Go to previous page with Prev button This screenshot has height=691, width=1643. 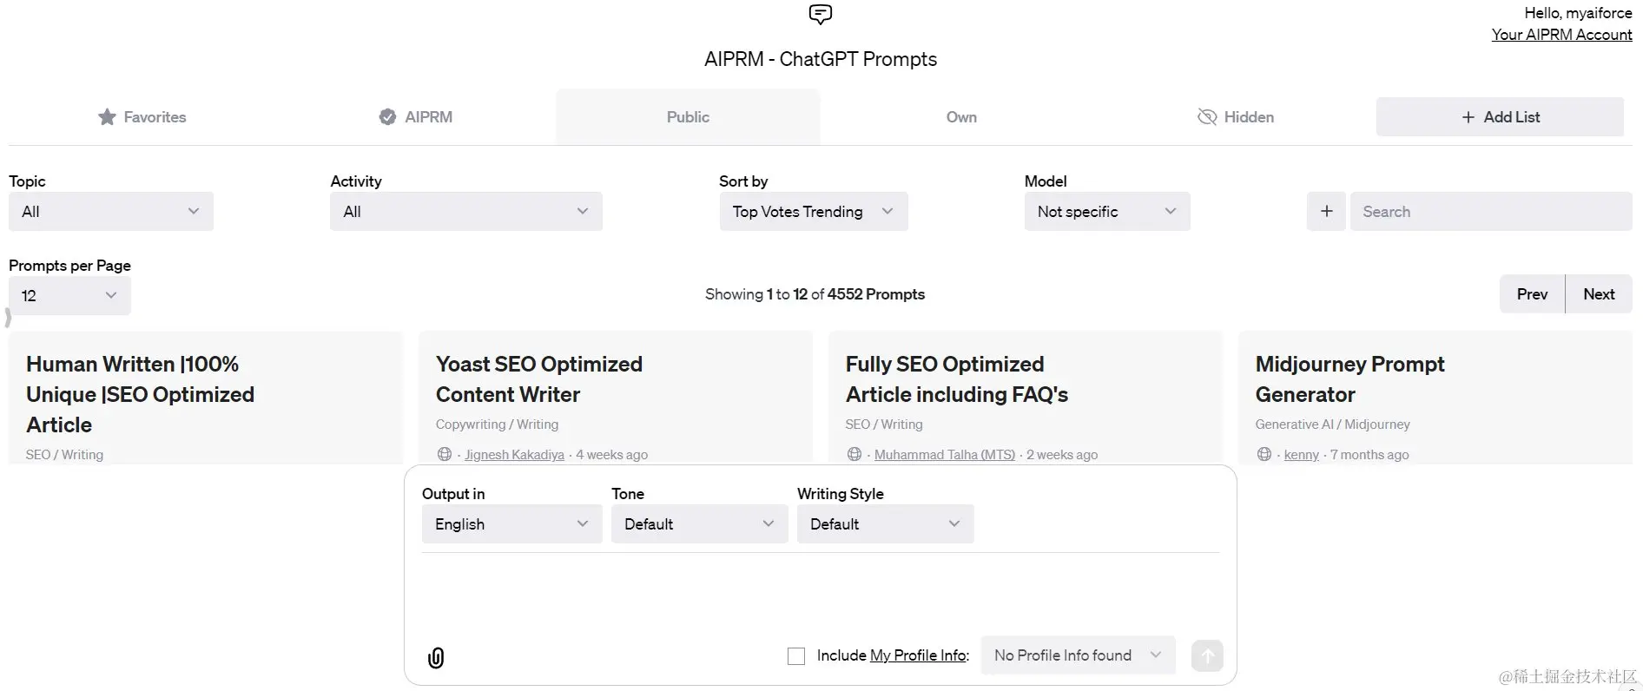pyautogui.click(x=1532, y=293)
